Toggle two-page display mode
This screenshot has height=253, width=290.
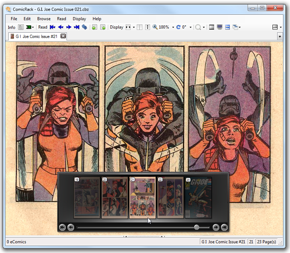[139, 27]
